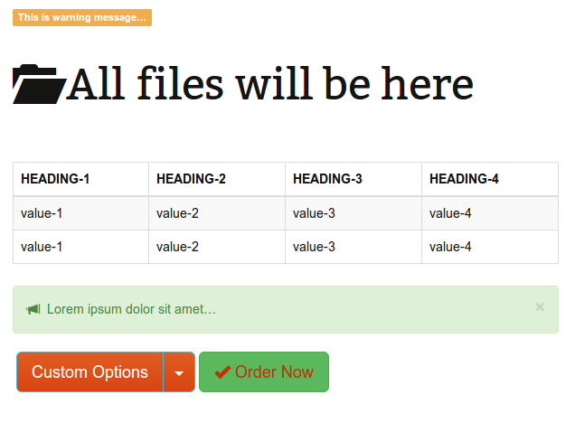Click the Custom Options button
The image size is (575, 442).
click(x=90, y=372)
